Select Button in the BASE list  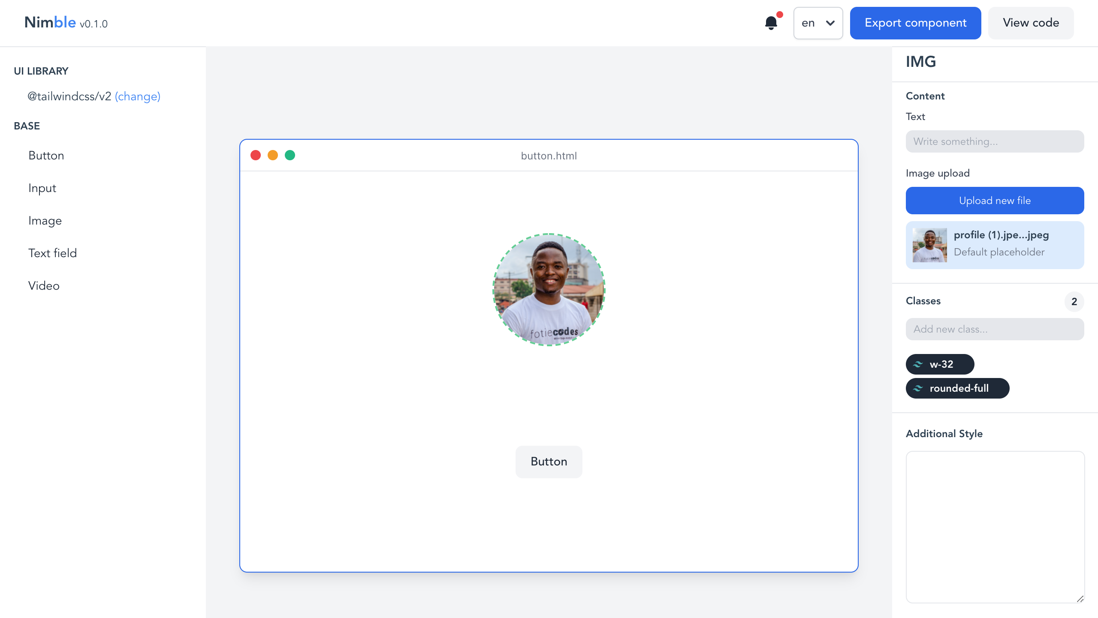click(46, 156)
